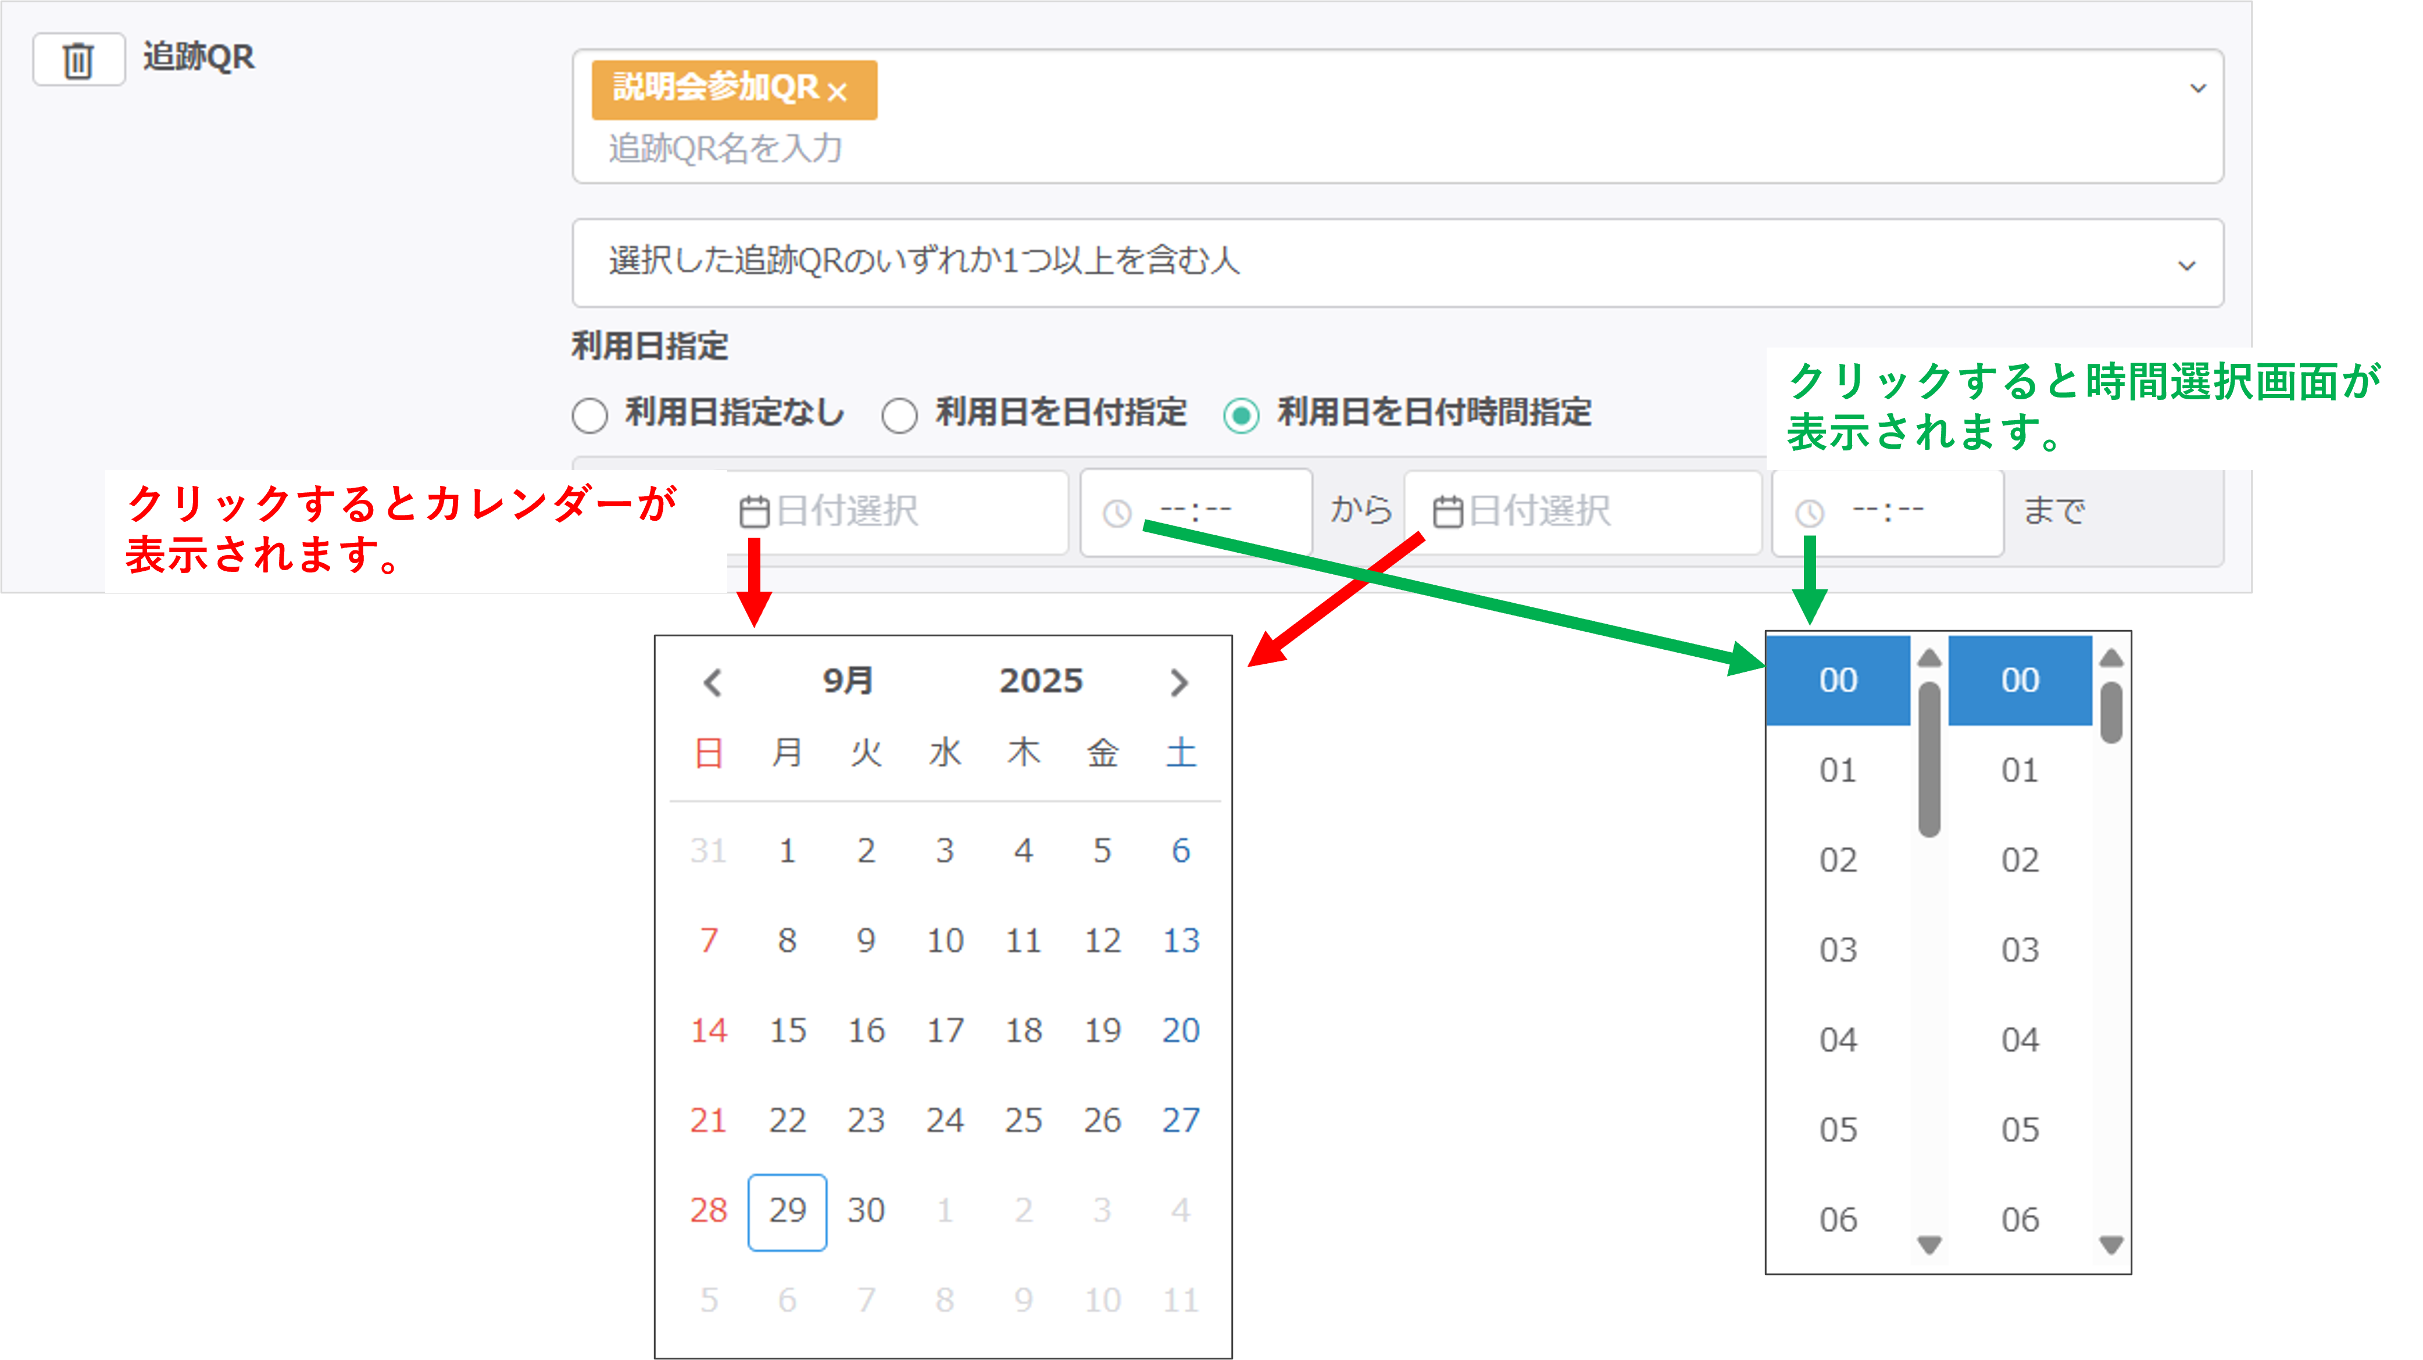2423x1360 pixels.
Task: Expand the 追跡QR tag selector dropdown arrow
Action: (x=2197, y=88)
